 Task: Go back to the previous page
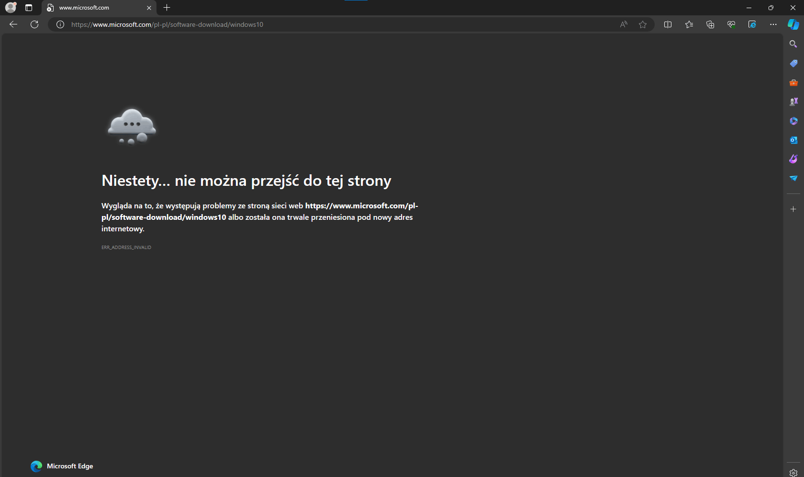tap(13, 24)
